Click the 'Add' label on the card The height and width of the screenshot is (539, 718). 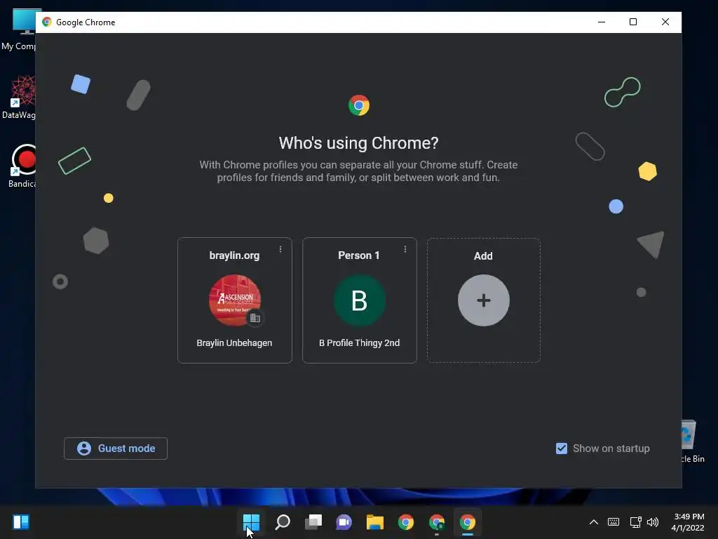(483, 255)
